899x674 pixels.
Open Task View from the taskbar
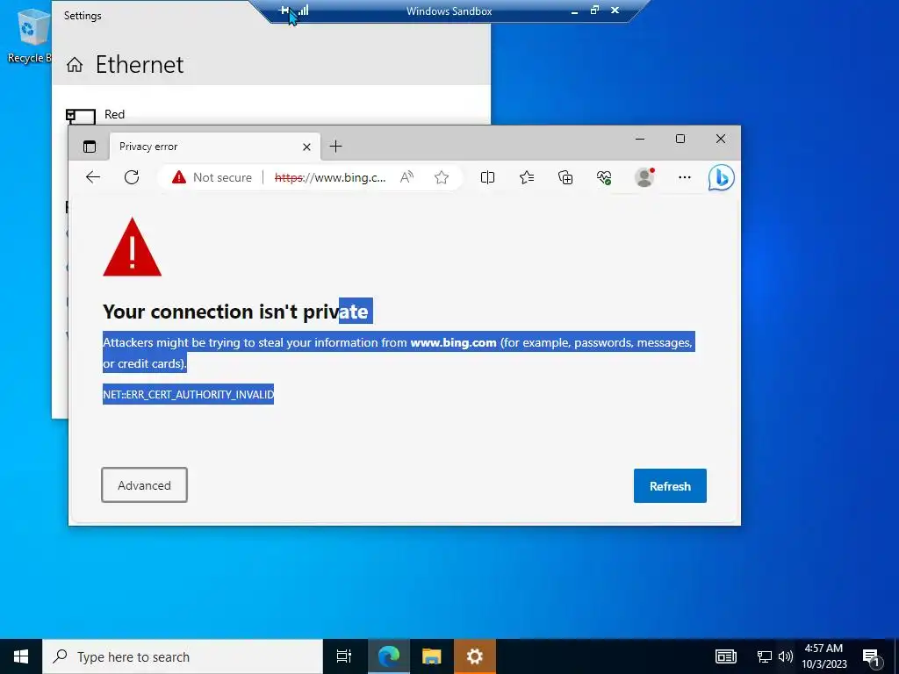[x=344, y=656]
